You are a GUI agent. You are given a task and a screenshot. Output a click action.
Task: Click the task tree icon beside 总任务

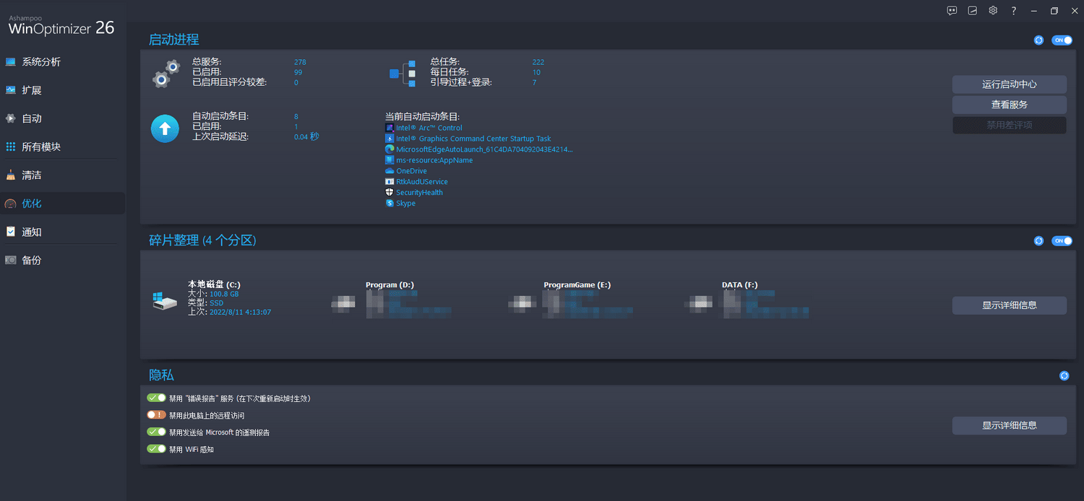point(403,73)
